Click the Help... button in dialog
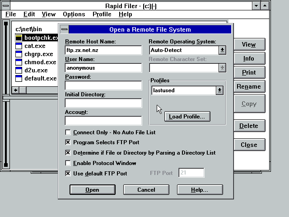 click(x=200, y=190)
